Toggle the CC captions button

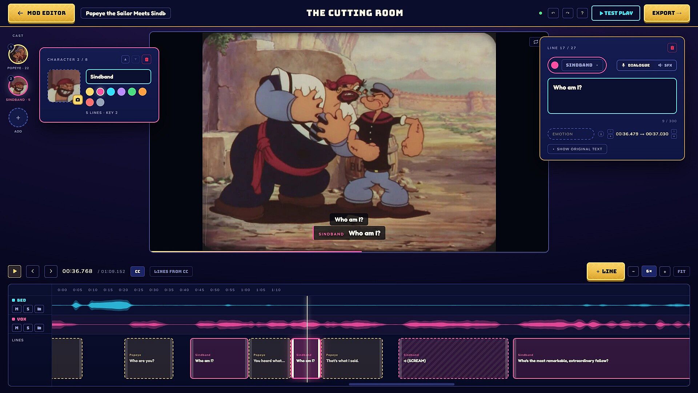click(137, 271)
